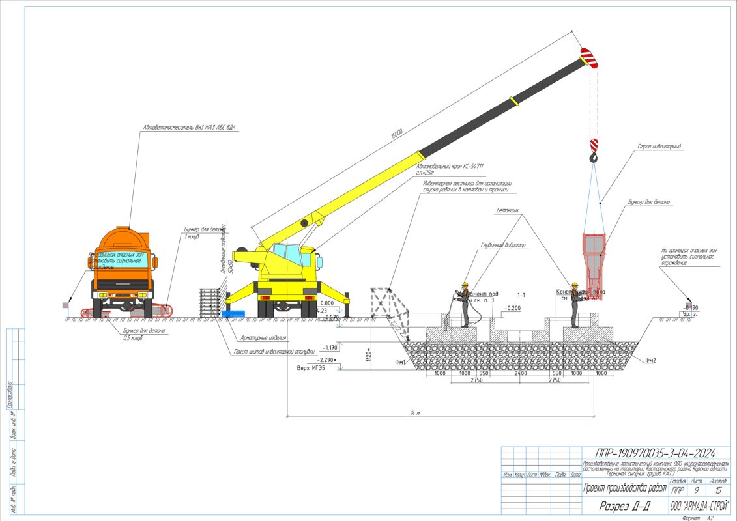Image resolution: width=737 pixels, height=521 pixels.
Task: Click the sheet number "9" cell
Action: point(697,490)
